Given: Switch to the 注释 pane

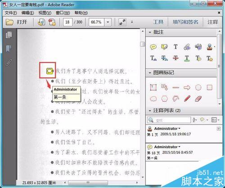Looking at the screenshot, I should pos(213,22).
